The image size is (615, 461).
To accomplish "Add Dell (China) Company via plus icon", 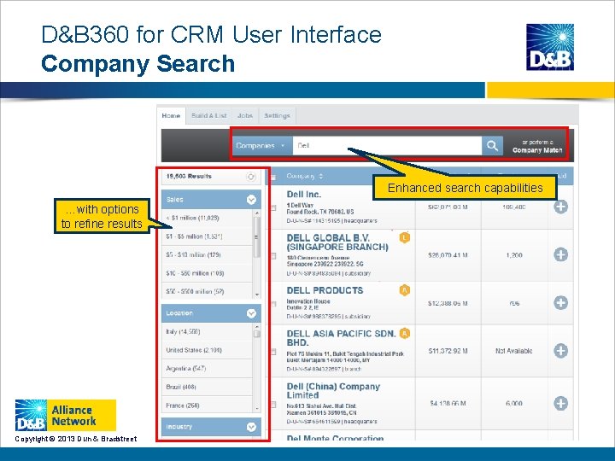I will click(560, 403).
